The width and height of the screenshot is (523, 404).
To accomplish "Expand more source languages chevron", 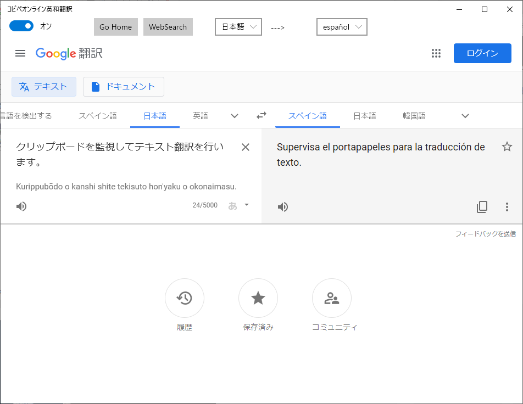I will 235,116.
